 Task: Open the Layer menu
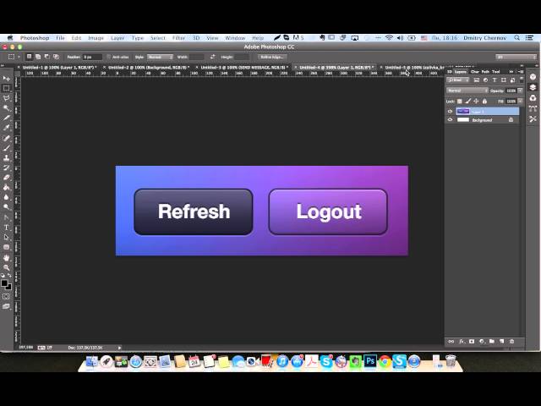117,38
